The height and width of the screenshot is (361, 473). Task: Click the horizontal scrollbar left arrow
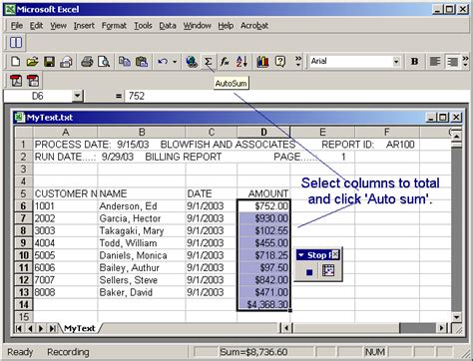286,328
